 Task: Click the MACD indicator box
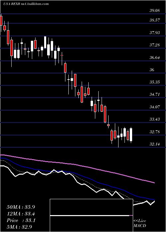(91, 215)
